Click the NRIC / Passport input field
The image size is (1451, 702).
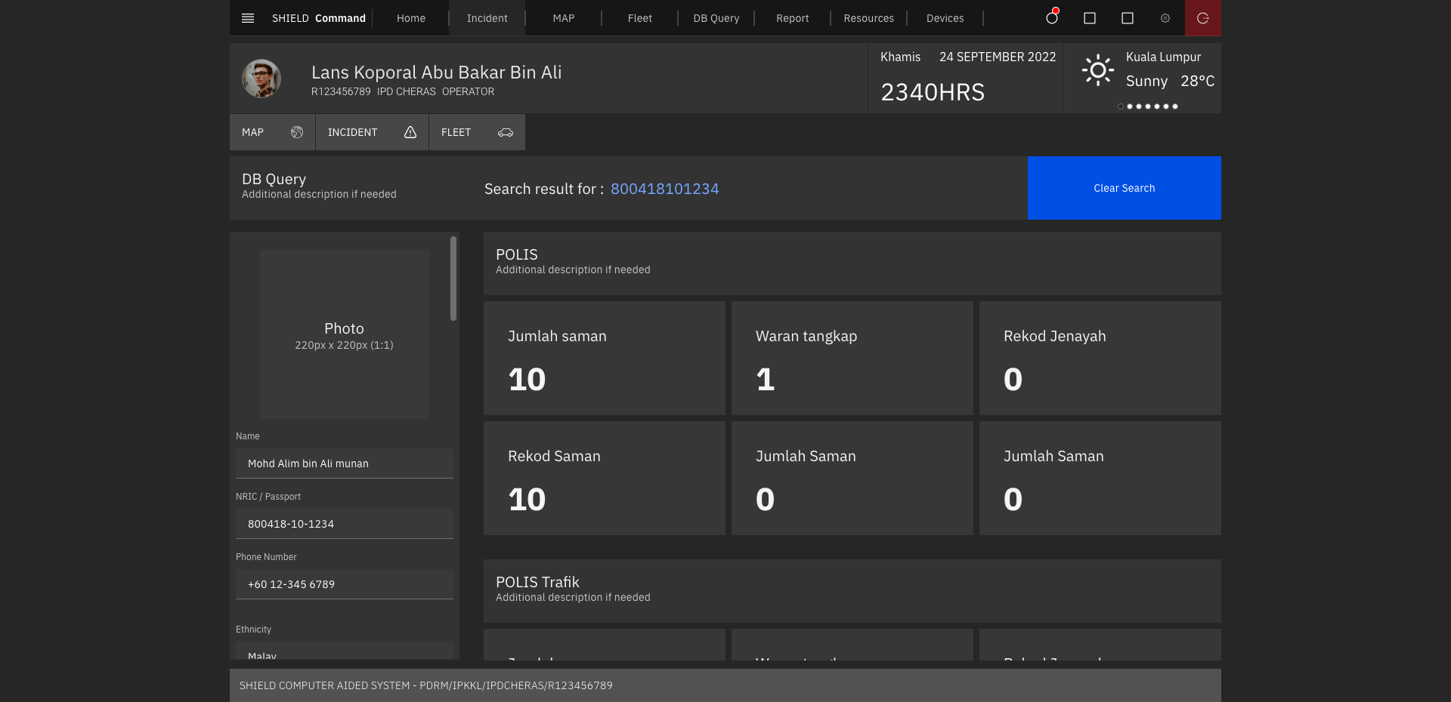345,524
